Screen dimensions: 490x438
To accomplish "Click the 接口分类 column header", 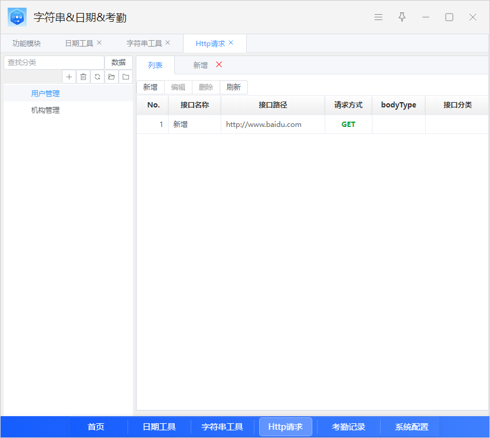I will click(457, 105).
